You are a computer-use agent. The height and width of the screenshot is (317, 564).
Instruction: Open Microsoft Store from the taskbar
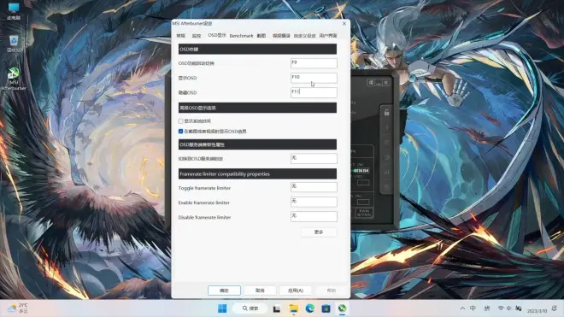(326, 308)
